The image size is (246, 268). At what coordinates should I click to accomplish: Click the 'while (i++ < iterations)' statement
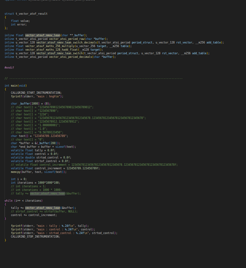(23, 200)
